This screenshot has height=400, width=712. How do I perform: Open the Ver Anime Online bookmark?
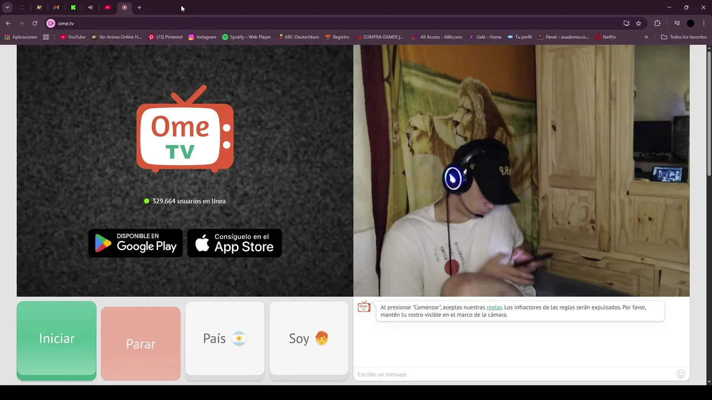pos(117,37)
